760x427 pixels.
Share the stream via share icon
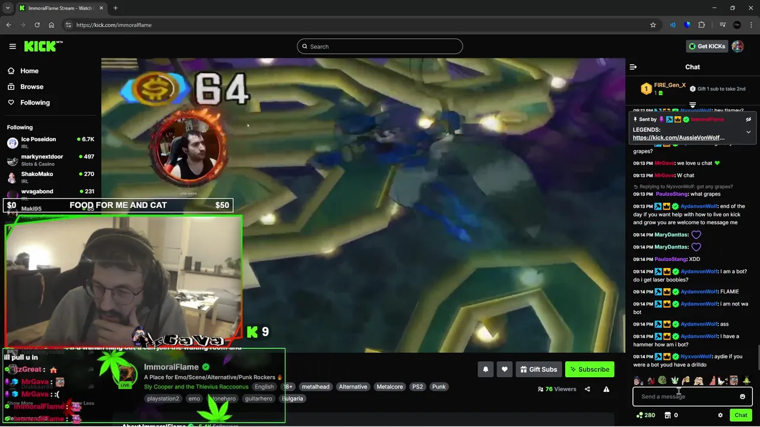pos(587,389)
